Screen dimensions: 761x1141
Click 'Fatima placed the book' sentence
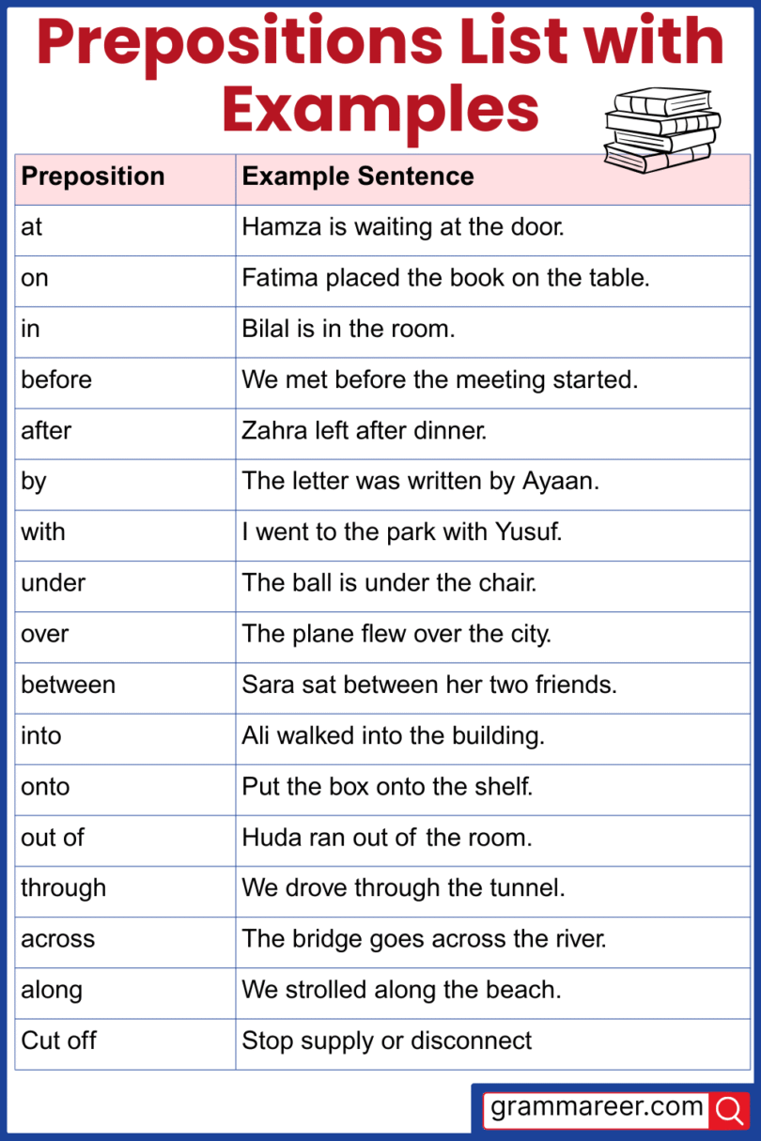point(445,278)
